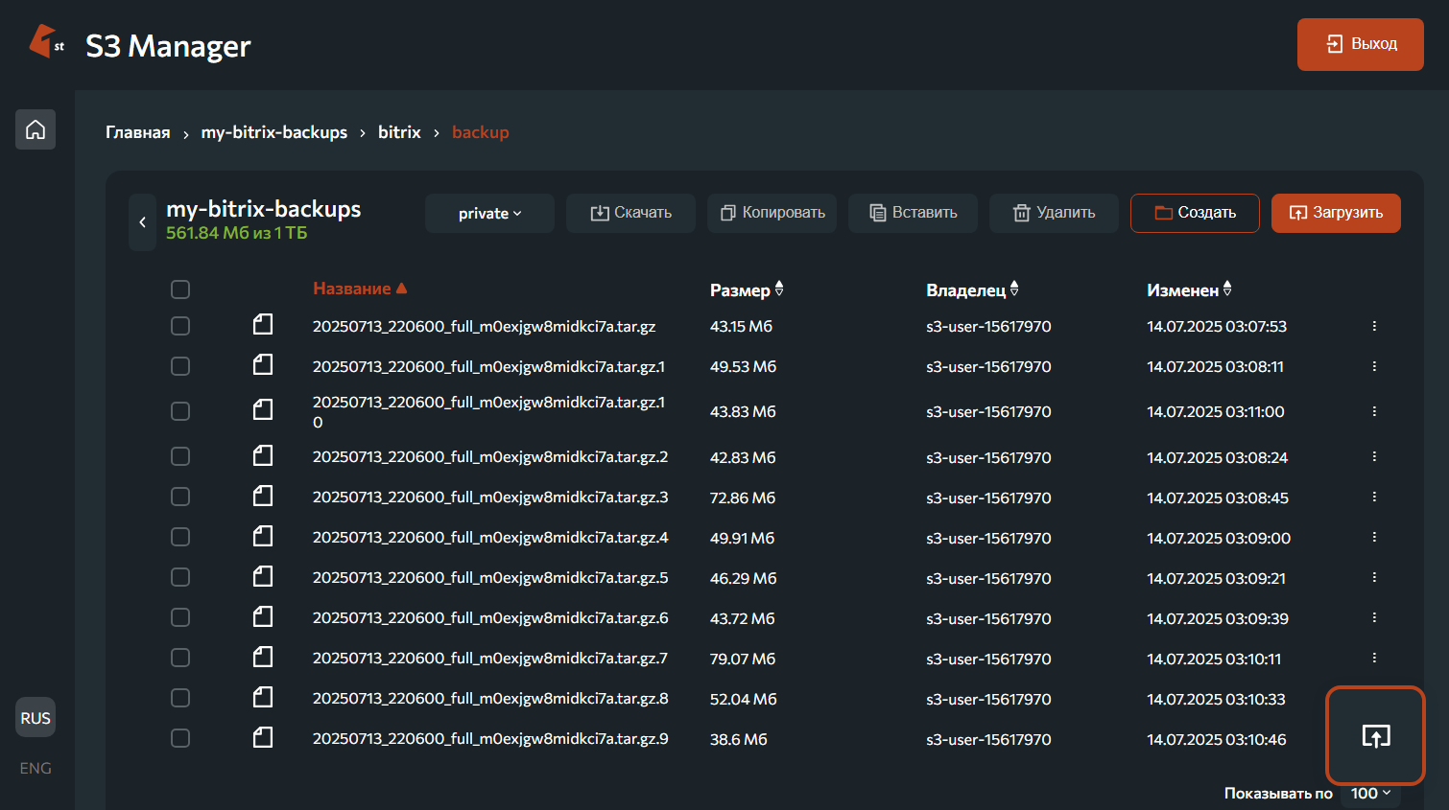This screenshot has height=810, width=1449.
Task: Sort by Название column
Action: (360, 289)
